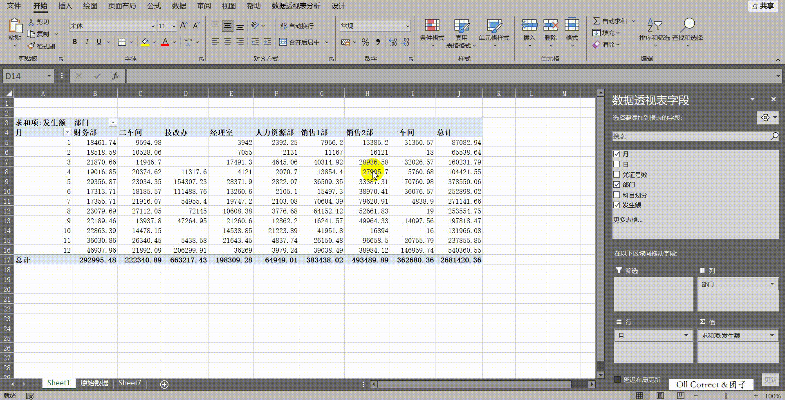This screenshot has width=785, height=400.
Task: Click the comma style icon
Action: click(x=378, y=42)
